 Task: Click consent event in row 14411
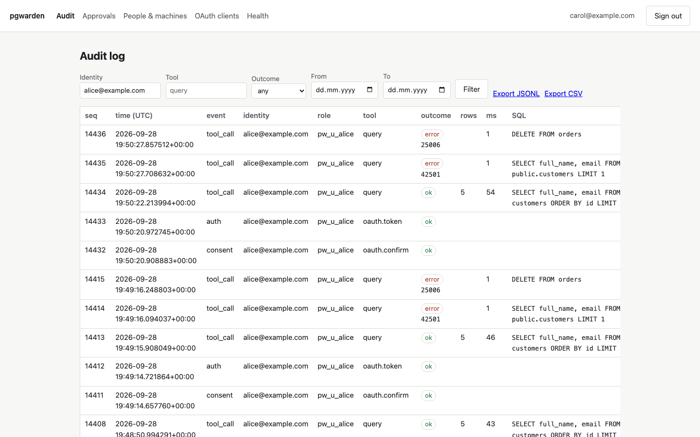220,395
